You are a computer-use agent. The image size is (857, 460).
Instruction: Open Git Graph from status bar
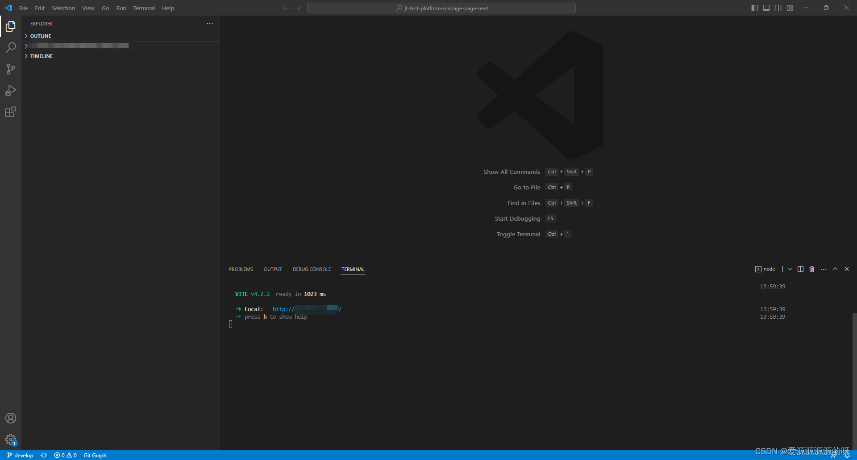95,455
